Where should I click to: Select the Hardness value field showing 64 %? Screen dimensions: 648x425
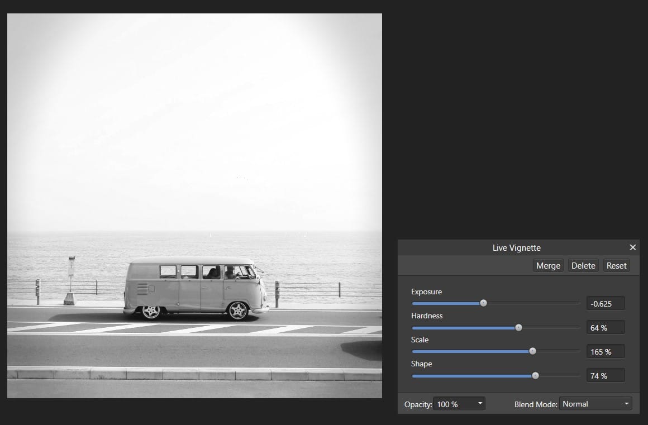pyautogui.click(x=606, y=327)
